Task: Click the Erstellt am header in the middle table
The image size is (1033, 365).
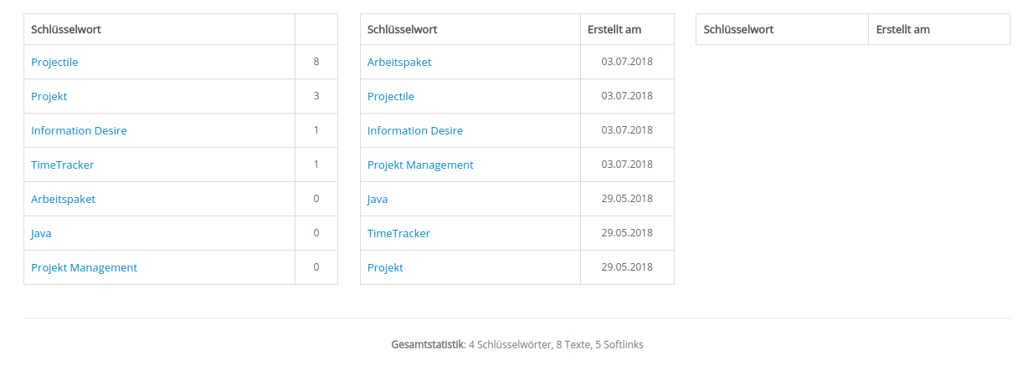Action: coord(614,29)
